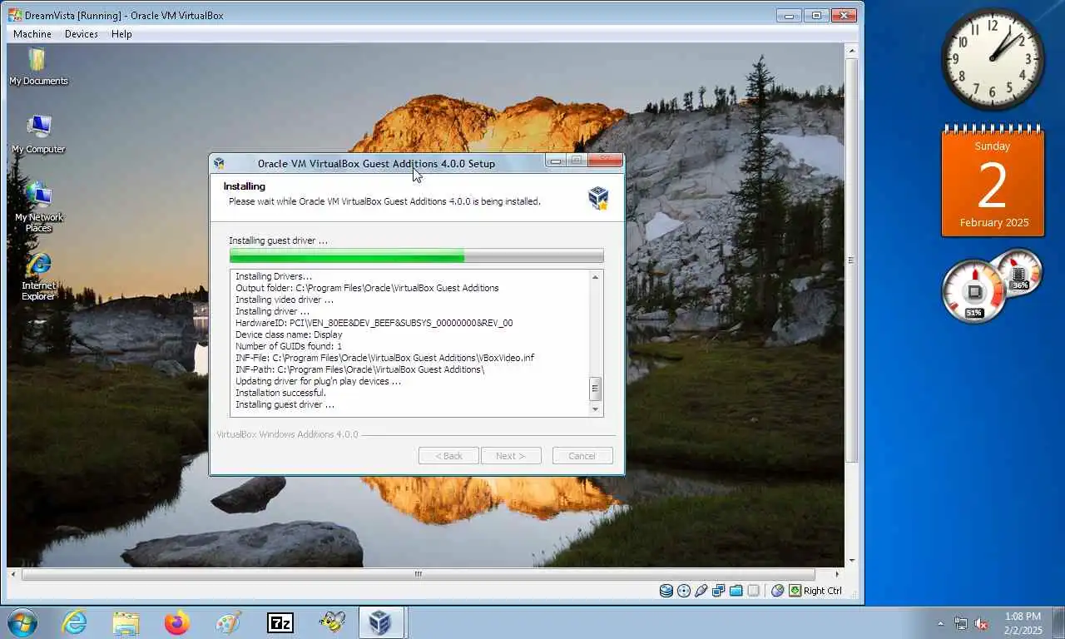Click the 'Right Ctrl' host key label
Screen dimensions: 1065x639
tap(823, 591)
